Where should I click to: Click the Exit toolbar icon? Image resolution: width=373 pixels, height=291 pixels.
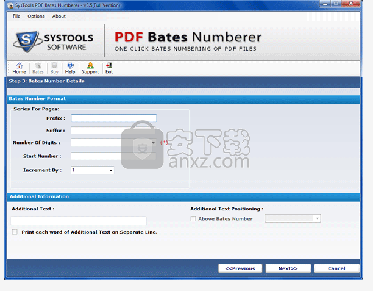pos(109,68)
